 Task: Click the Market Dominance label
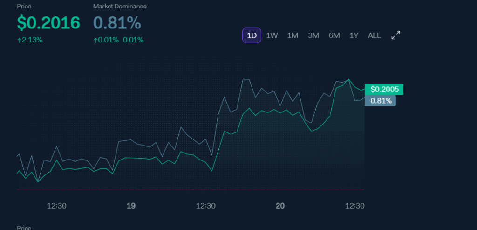[x=120, y=7]
